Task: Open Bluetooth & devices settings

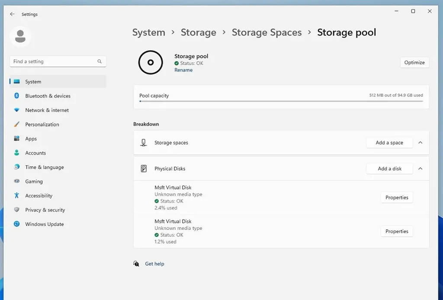Action: (48, 96)
